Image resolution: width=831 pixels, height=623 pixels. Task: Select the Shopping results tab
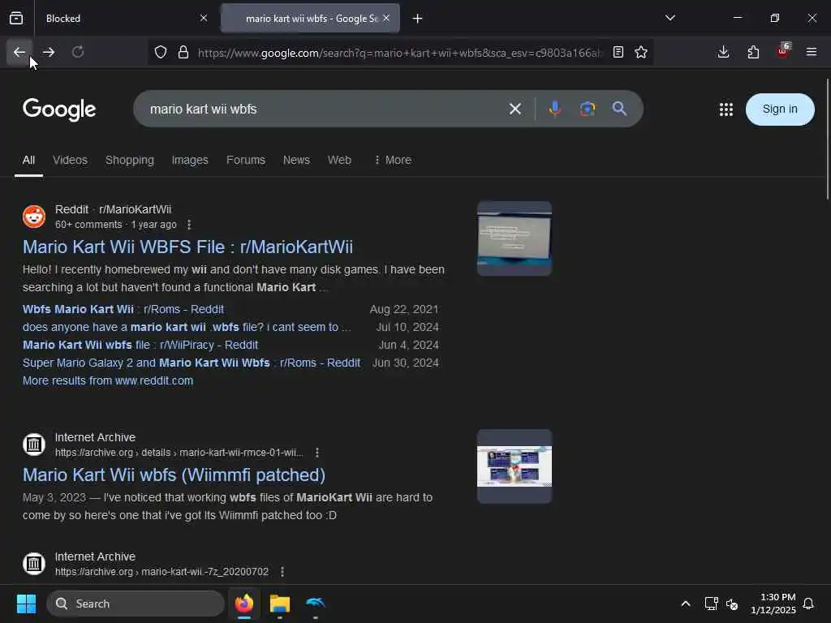(x=129, y=160)
